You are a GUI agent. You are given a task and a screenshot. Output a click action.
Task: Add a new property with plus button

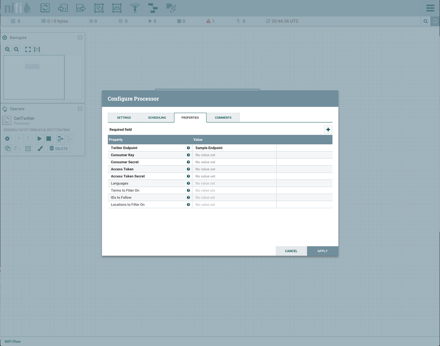[x=328, y=129]
